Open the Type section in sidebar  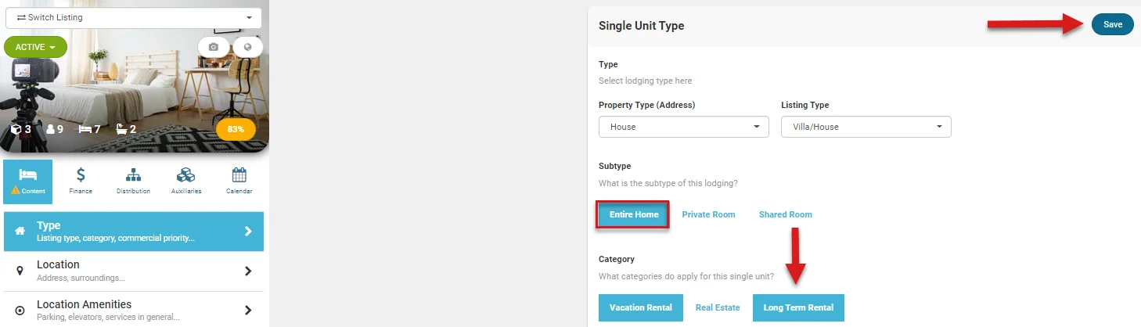click(134, 231)
